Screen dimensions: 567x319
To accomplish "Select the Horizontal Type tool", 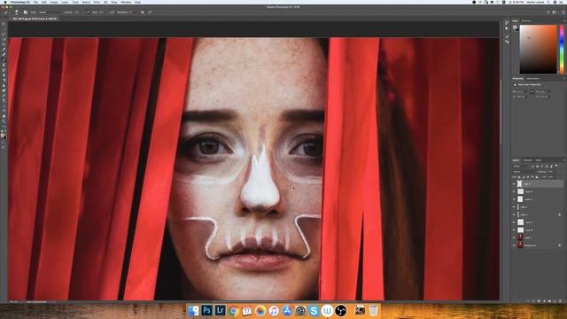I will tap(4, 100).
